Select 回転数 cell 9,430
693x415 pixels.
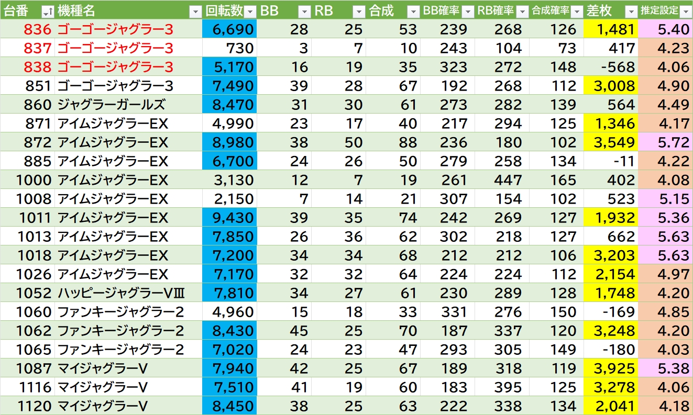click(x=229, y=218)
